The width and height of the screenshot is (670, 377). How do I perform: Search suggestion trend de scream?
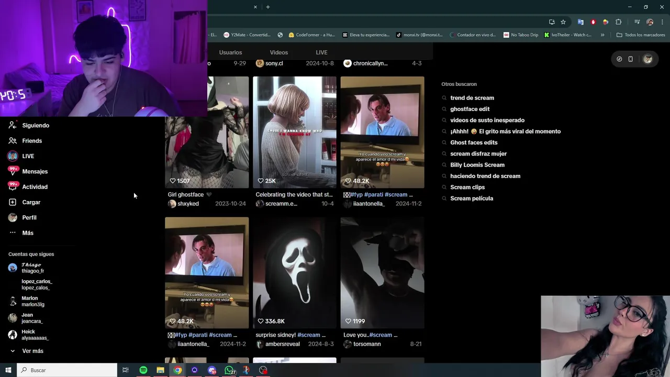pos(472,98)
